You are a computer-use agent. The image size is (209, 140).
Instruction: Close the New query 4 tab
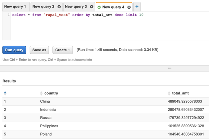point(129,7)
